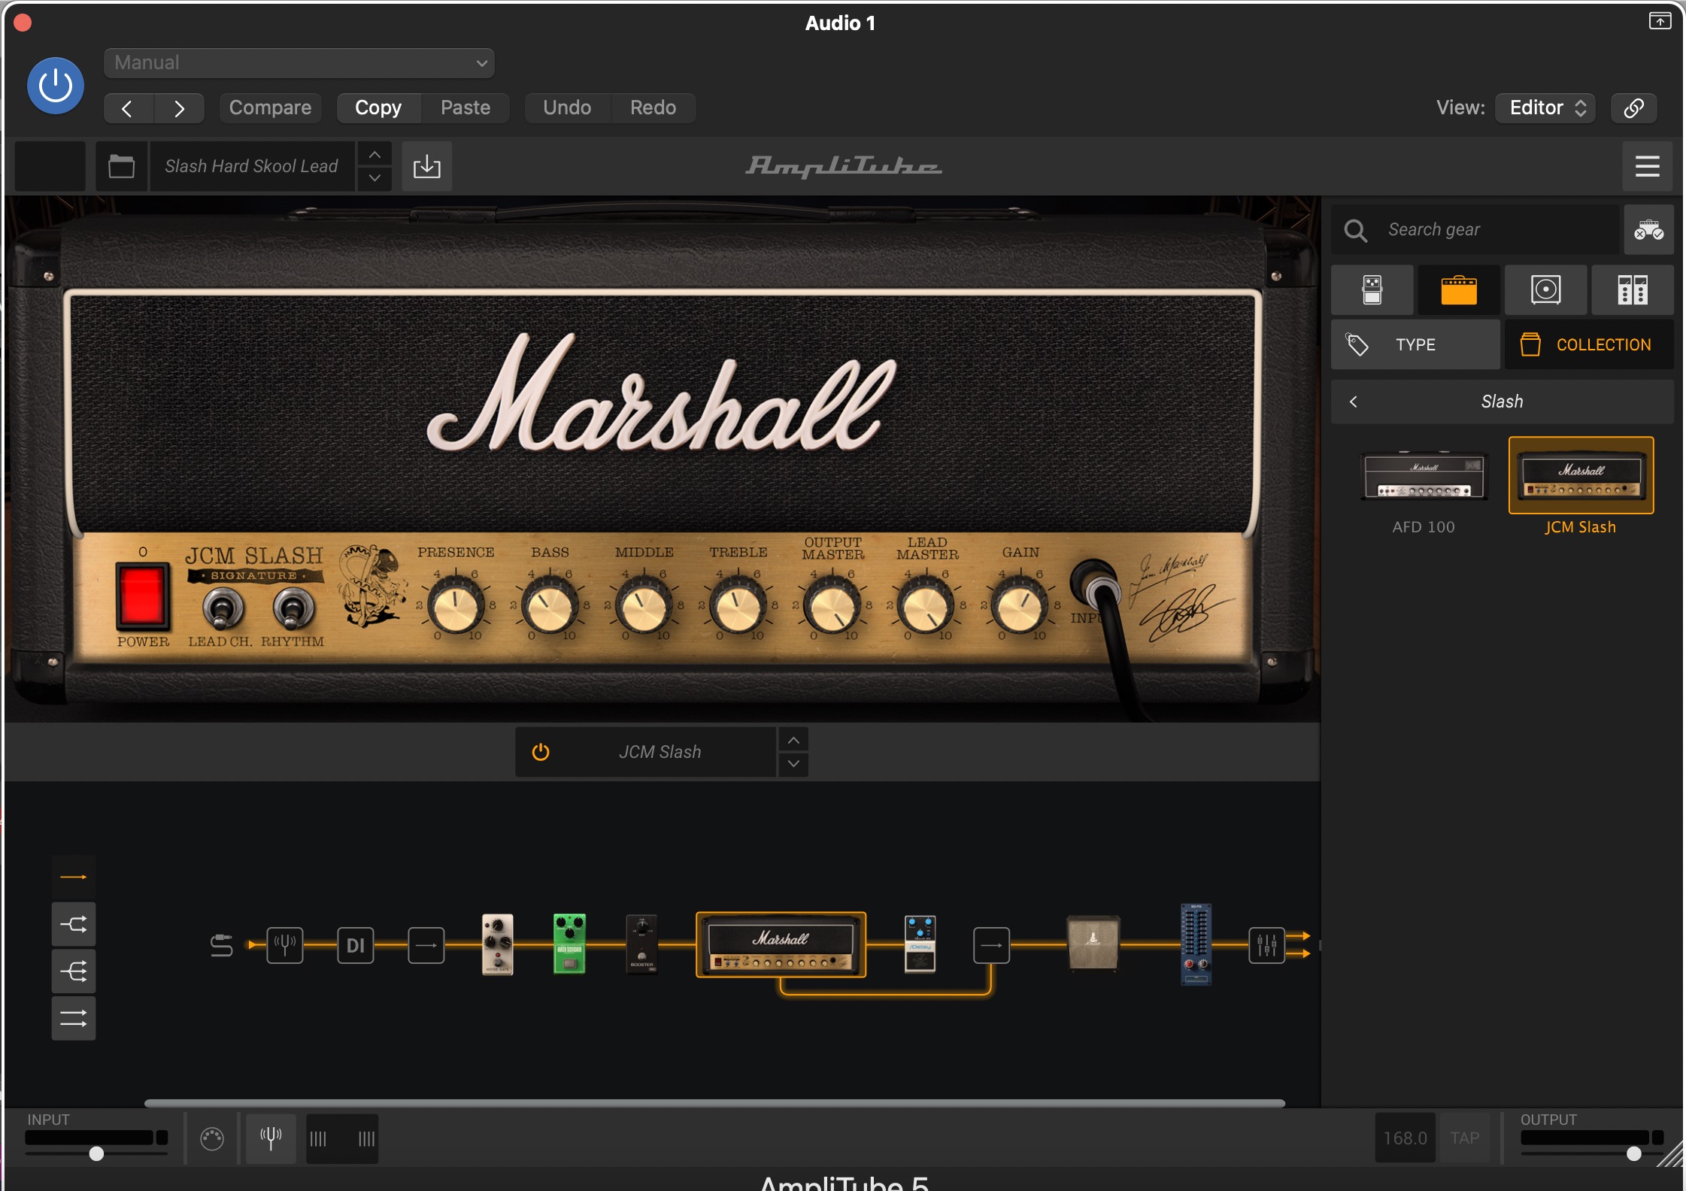1686x1191 pixels.
Task: Select the delay pedal in effects loop
Action: click(x=920, y=944)
